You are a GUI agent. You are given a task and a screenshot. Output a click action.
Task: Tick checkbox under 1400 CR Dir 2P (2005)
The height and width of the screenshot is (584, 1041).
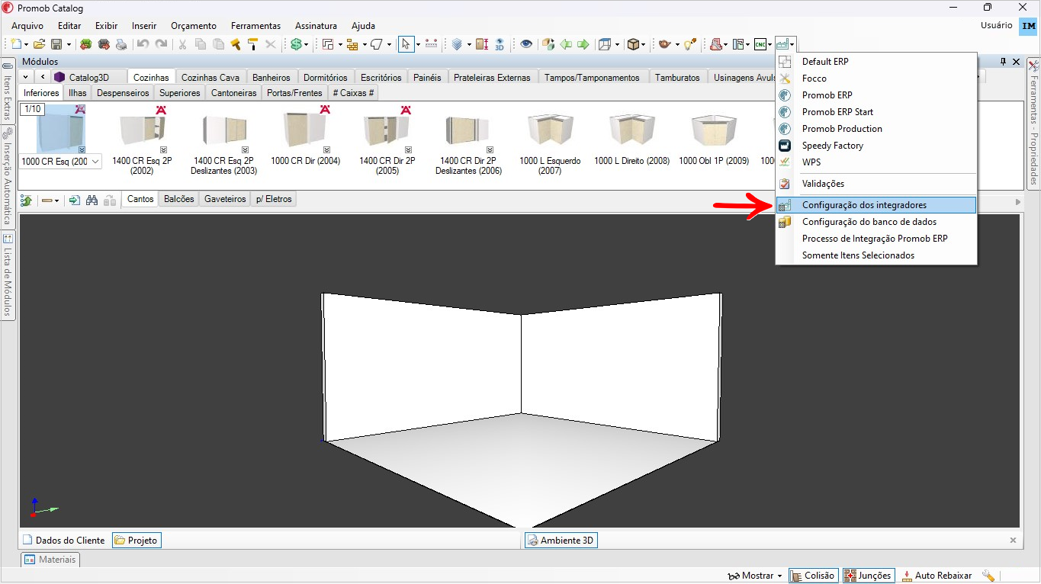coord(408,150)
